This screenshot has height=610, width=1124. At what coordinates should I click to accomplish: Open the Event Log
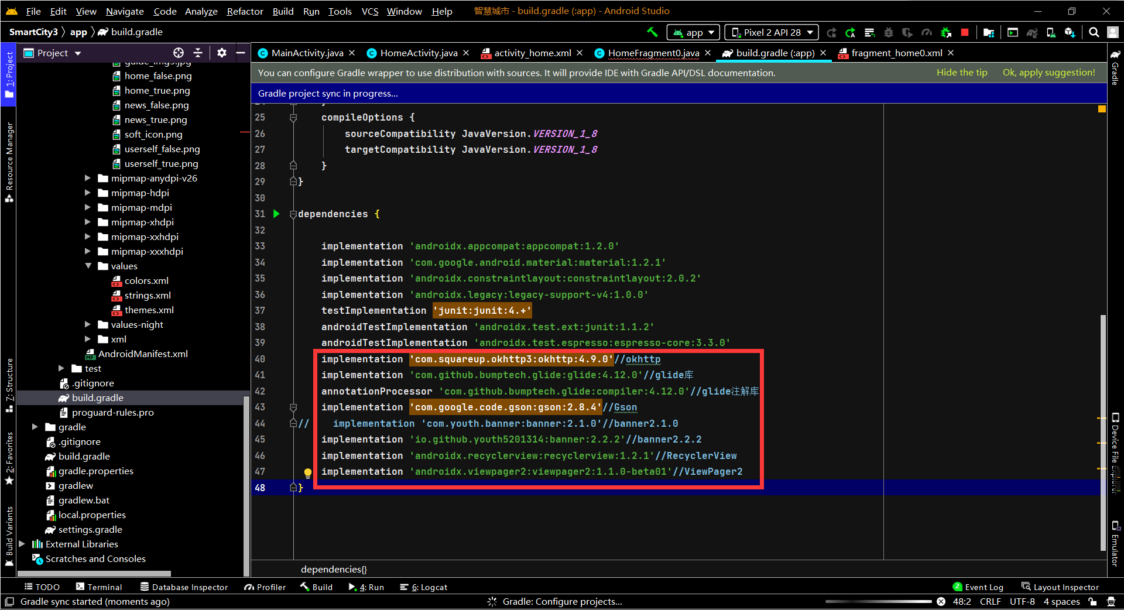click(x=978, y=587)
